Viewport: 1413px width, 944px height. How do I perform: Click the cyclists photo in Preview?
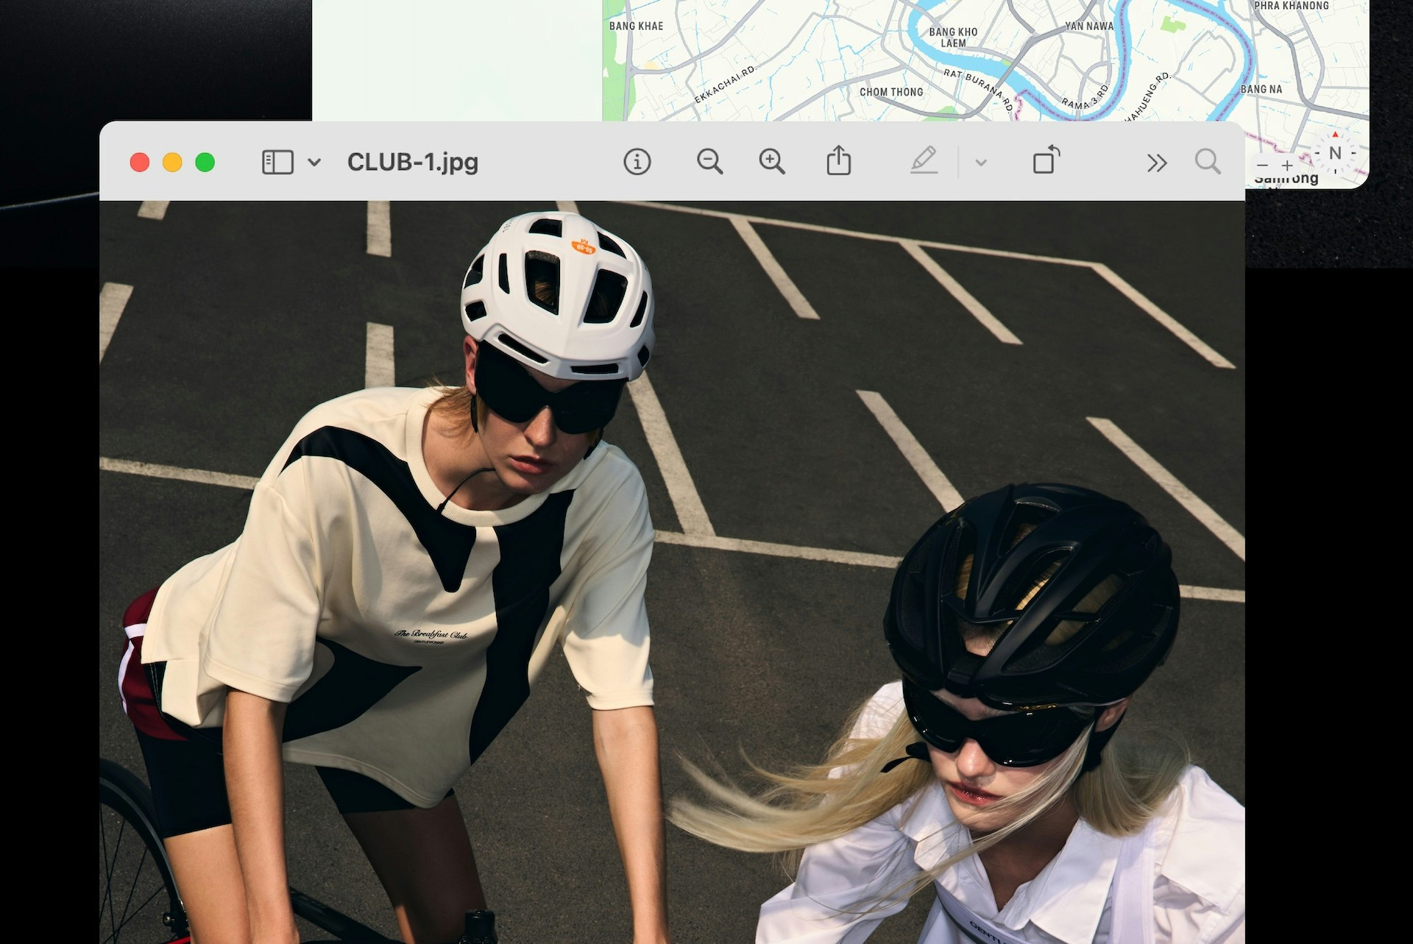coord(672,572)
